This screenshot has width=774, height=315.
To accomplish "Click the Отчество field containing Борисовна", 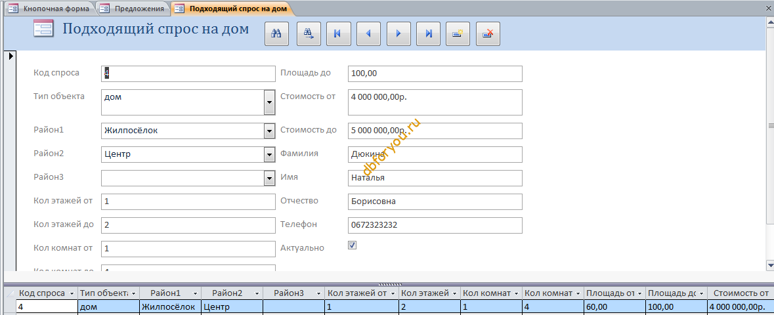I will (x=435, y=201).
